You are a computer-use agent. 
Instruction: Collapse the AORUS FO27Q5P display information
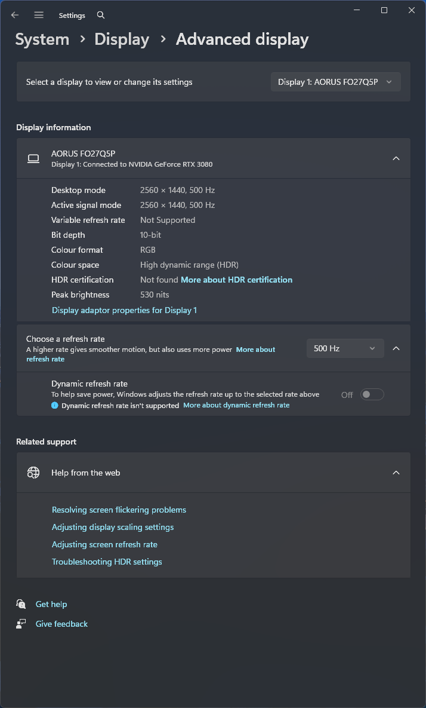396,158
